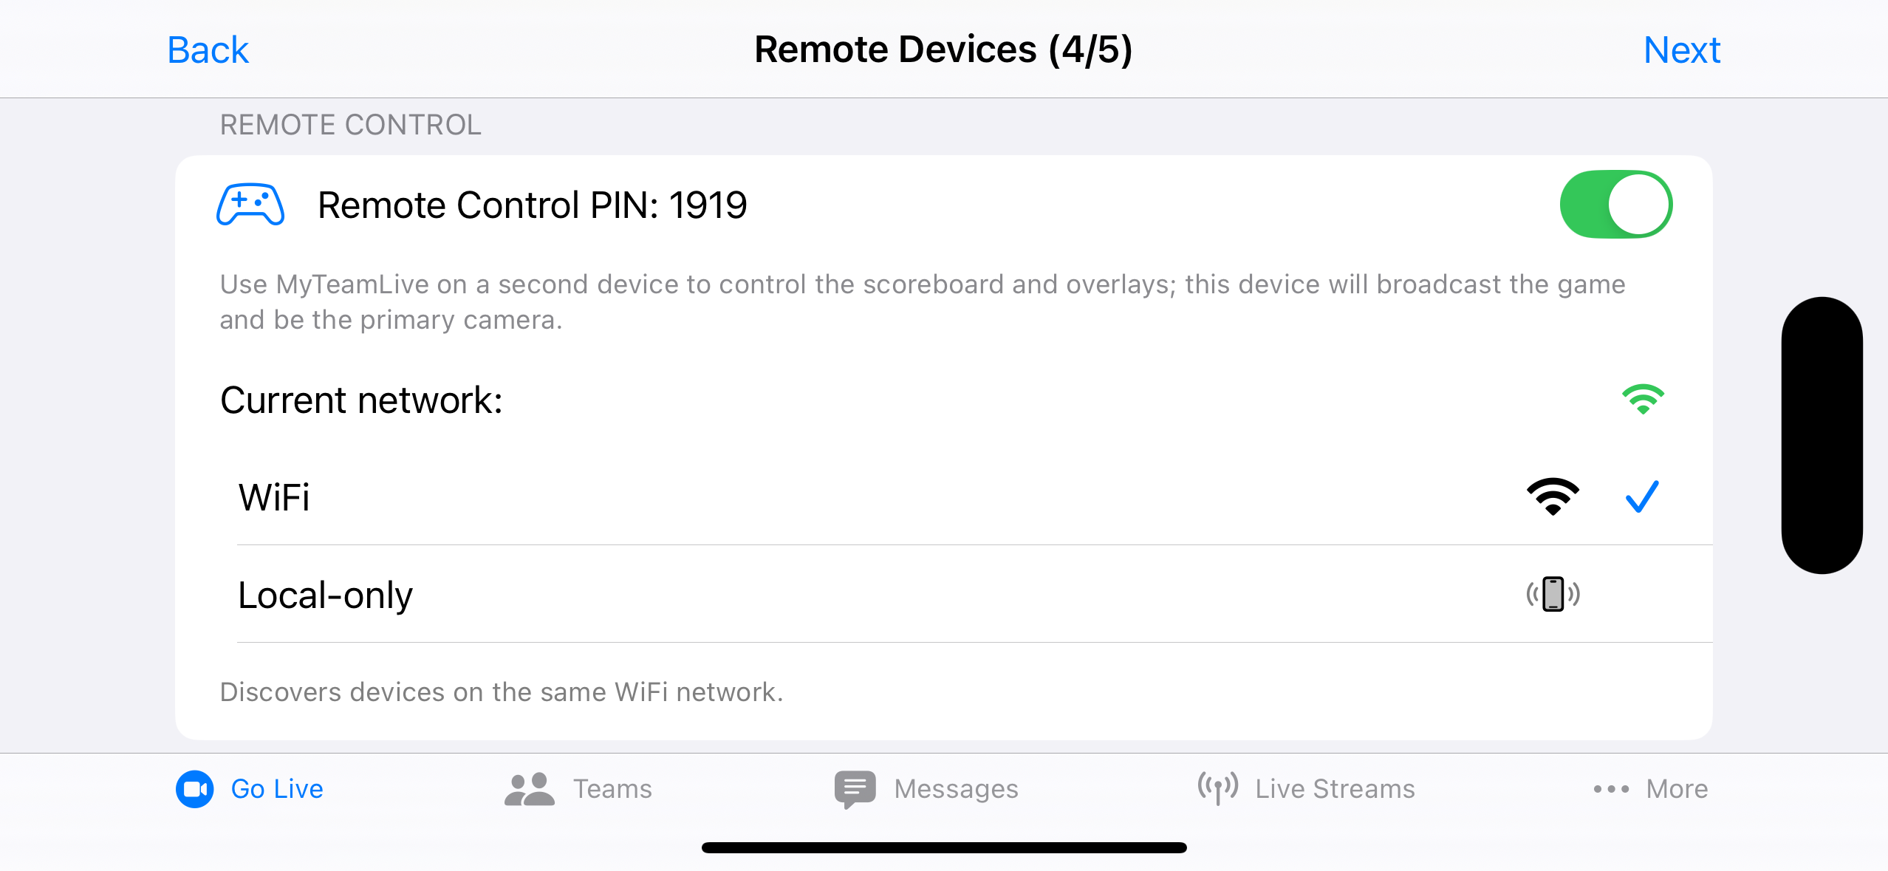Click the blue checkmark next to WiFi
Screen dimensions: 1888x871
coord(1641,496)
